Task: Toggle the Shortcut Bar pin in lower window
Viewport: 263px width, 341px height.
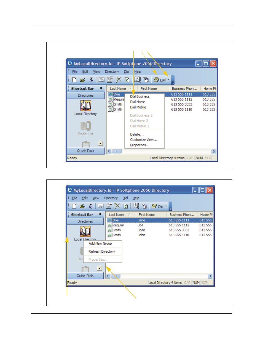Action: [x=100, y=215]
